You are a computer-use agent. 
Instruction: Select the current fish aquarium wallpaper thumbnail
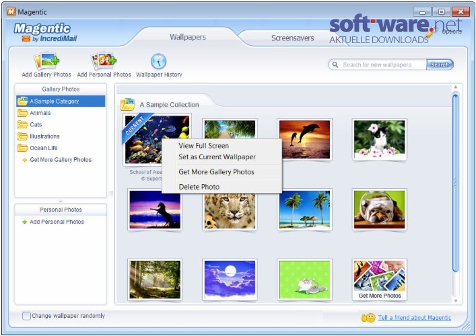157,139
